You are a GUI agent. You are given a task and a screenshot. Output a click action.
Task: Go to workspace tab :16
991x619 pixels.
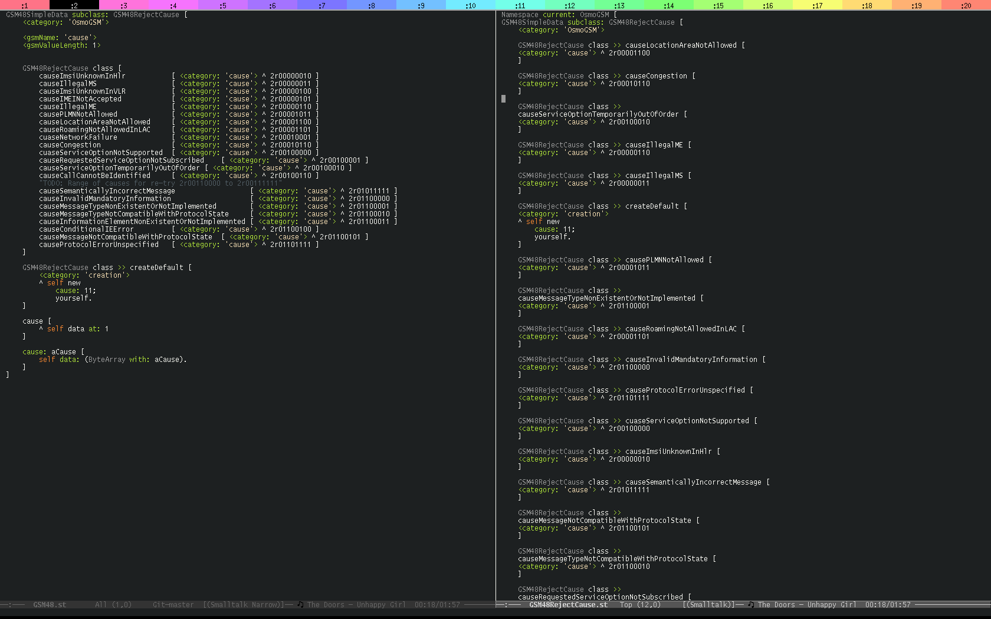tap(768, 5)
